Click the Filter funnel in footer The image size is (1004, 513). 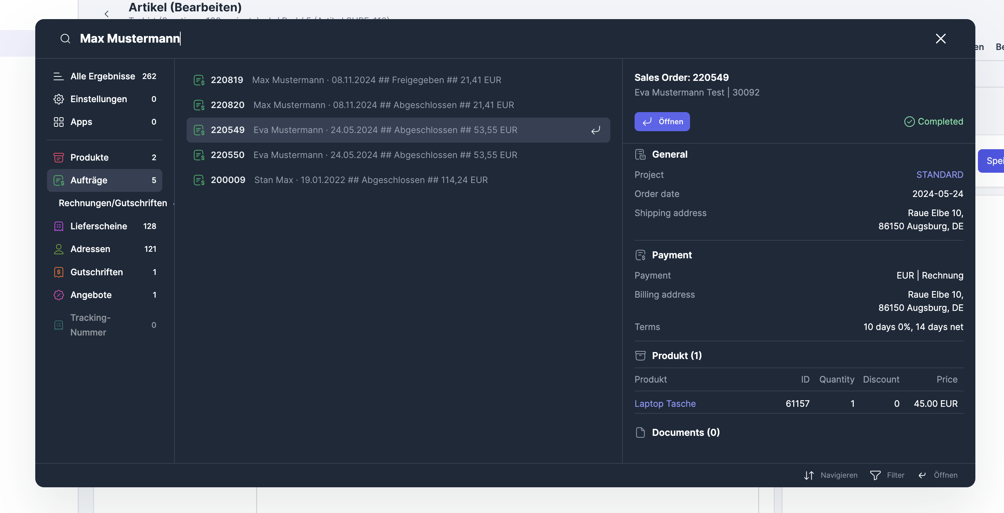tap(875, 475)
